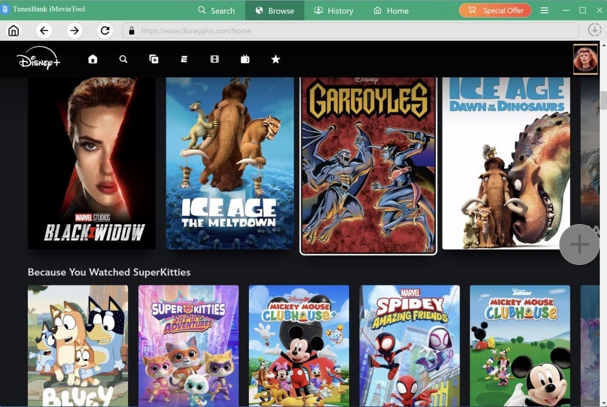This screenshot has width=607, height=407.
Task: Open Disney+ series TV icon
Action: click(x=245, y=59)
